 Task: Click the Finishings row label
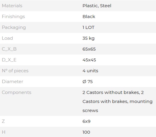pos(13,17)
